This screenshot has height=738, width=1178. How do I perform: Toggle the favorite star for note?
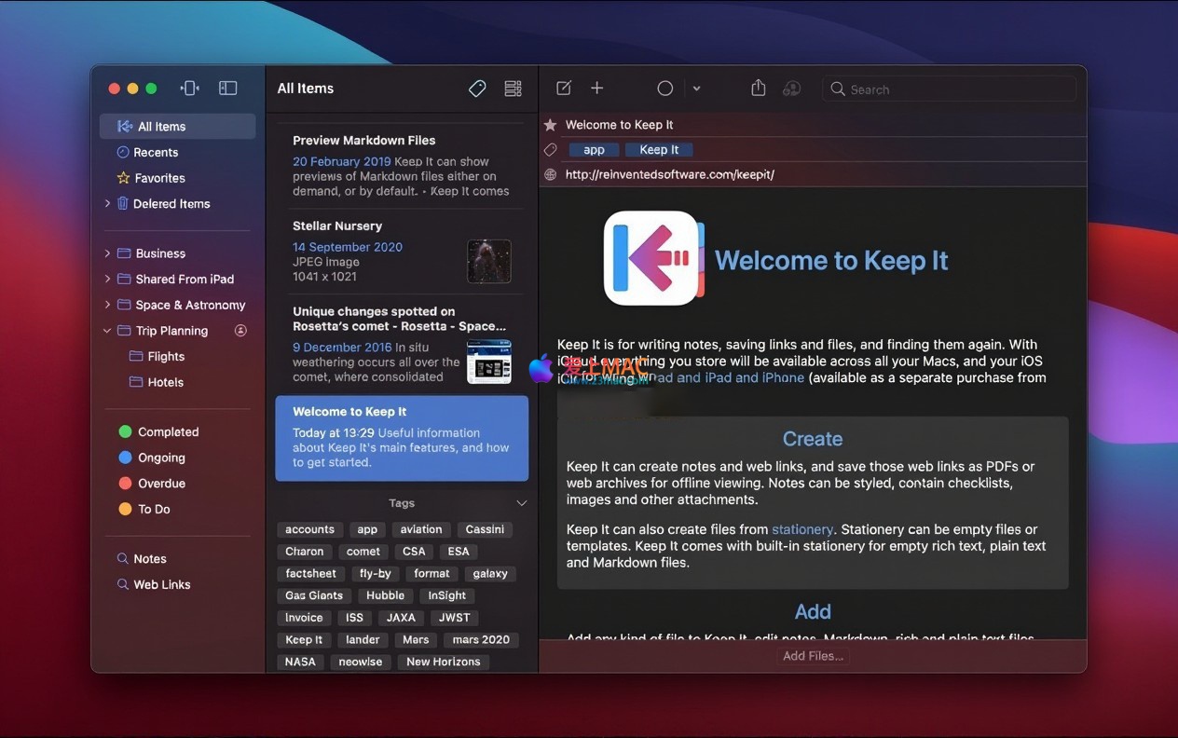[x=551, y=125]
